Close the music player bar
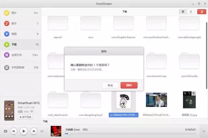The width and height of the screenshot is (208, 138). (204, 131)
